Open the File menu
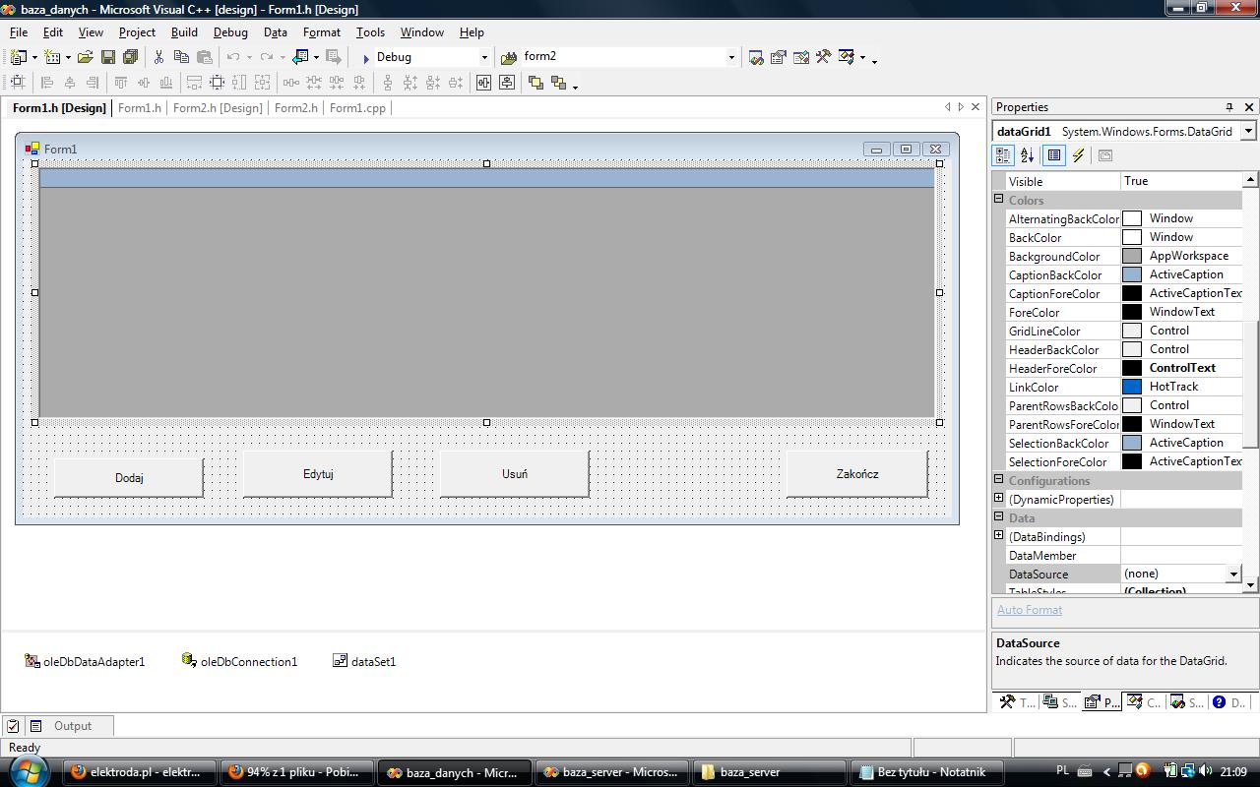This screenshot has width=1260, height=787. (x=19, y=31)
